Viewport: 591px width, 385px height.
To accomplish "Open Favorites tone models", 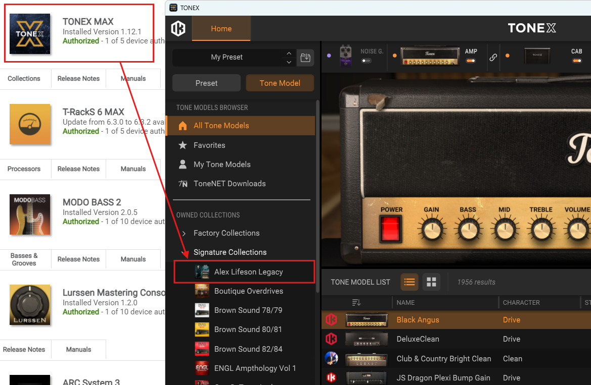I will click(x=241, y=145).
